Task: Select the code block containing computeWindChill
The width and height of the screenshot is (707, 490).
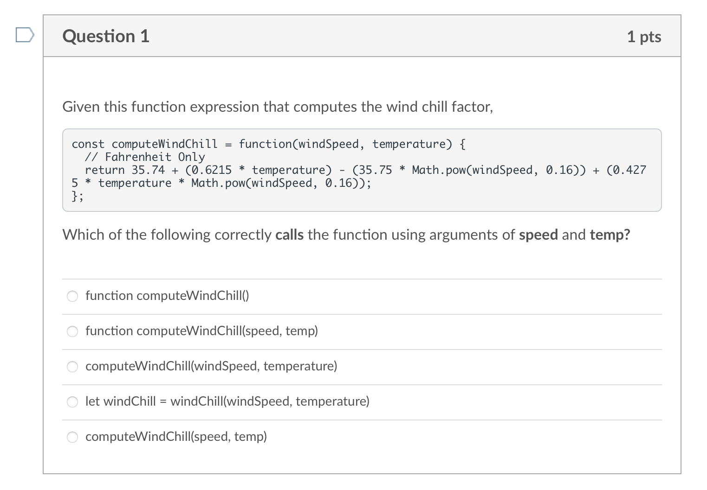Action: coord(362,170)
